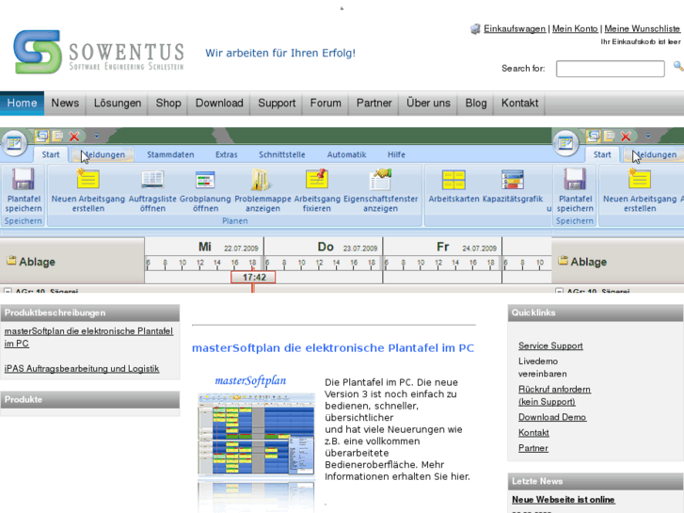The width and height of the screenshot is (684, 513).
Task: Click the round application button in left banner
Action: click(14, 143)
